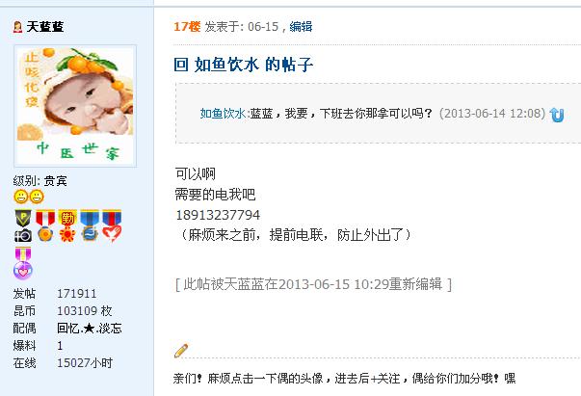Click the 编辑 edit link
Screen dimensions: 581x396
click(x=301, y=27)
